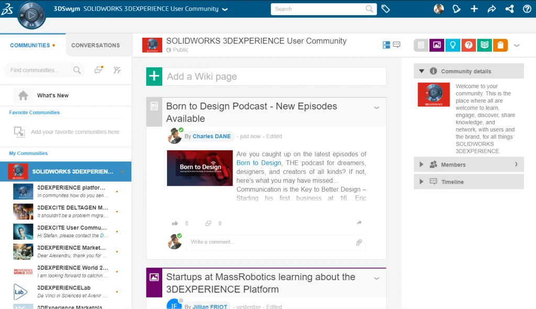Attach a file using the comment paperclip icon
This screenshot has width=536, height=309.
click(360, 242)
